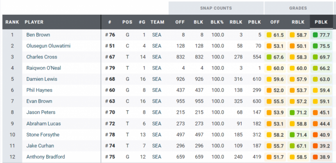Click Ben Brown's green 77.7 grade swatch
Image resolution: width=336 pixels, height=163 pixels.
(x=315, y=35)
